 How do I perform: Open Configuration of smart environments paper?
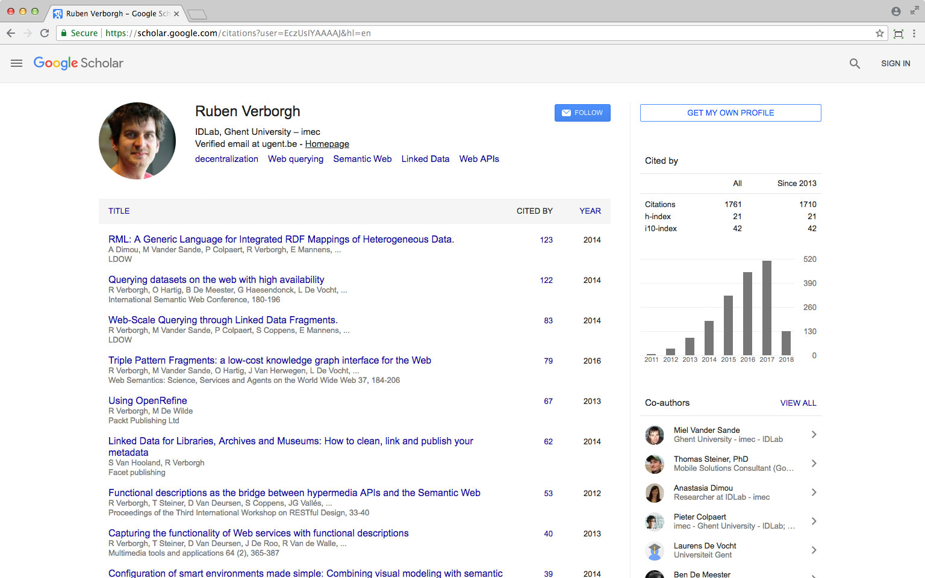point(305,573)
